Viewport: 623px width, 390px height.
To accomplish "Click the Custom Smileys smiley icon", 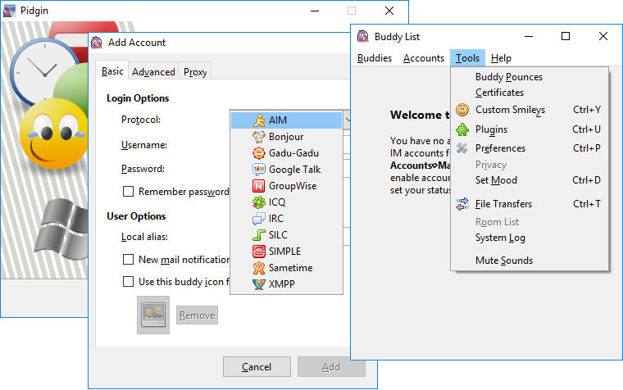I will coord(462,110).
